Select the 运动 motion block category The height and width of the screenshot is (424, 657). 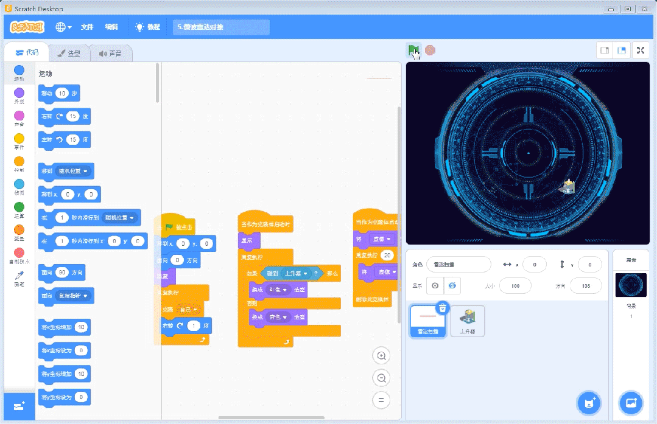(x=18, y=71)
